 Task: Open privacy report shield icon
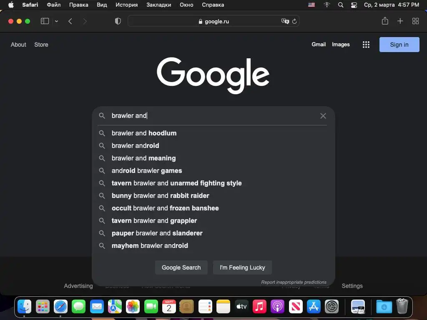[118, 21]
